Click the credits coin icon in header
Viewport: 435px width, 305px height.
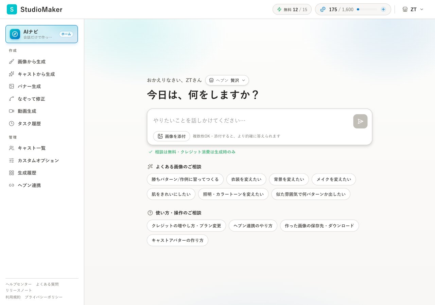pos(323,9)
